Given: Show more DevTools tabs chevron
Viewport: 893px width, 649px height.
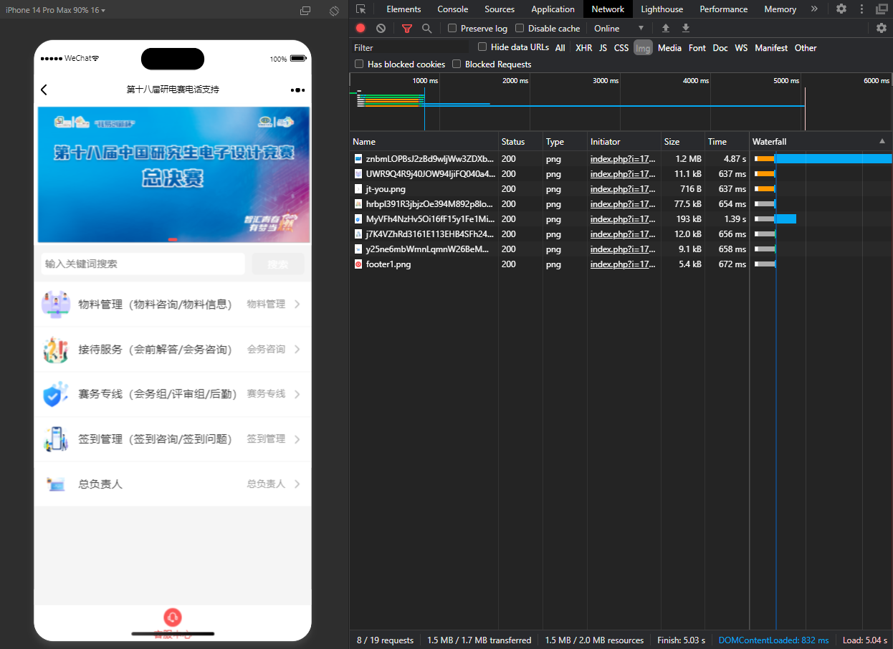Looking at the screenshot, I should (x=814, y=9).
